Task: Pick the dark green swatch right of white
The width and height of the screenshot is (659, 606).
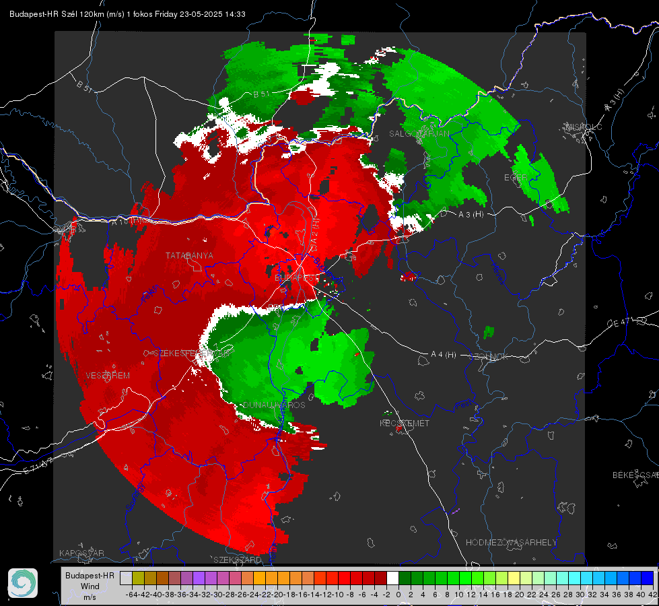Action: tap(405, 578)
